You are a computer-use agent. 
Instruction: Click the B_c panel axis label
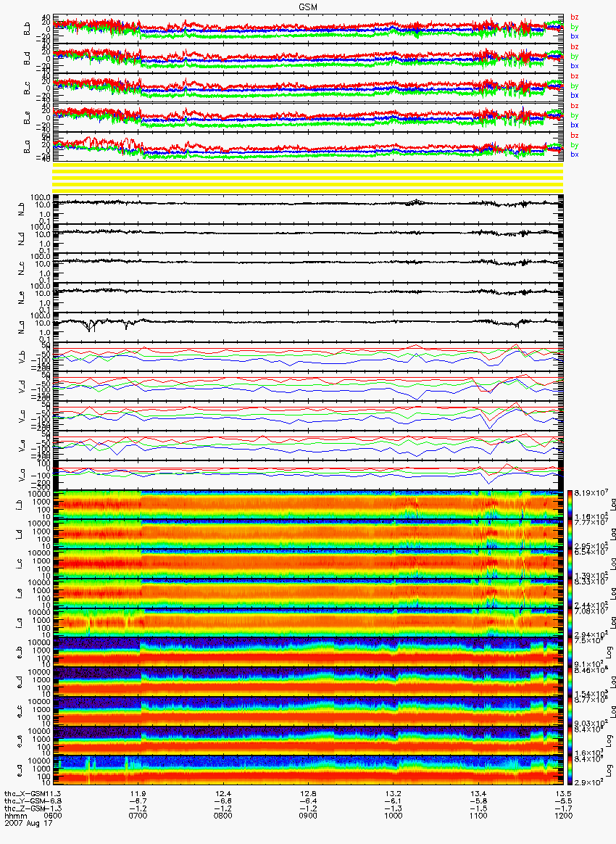click(x=26, y=88)
